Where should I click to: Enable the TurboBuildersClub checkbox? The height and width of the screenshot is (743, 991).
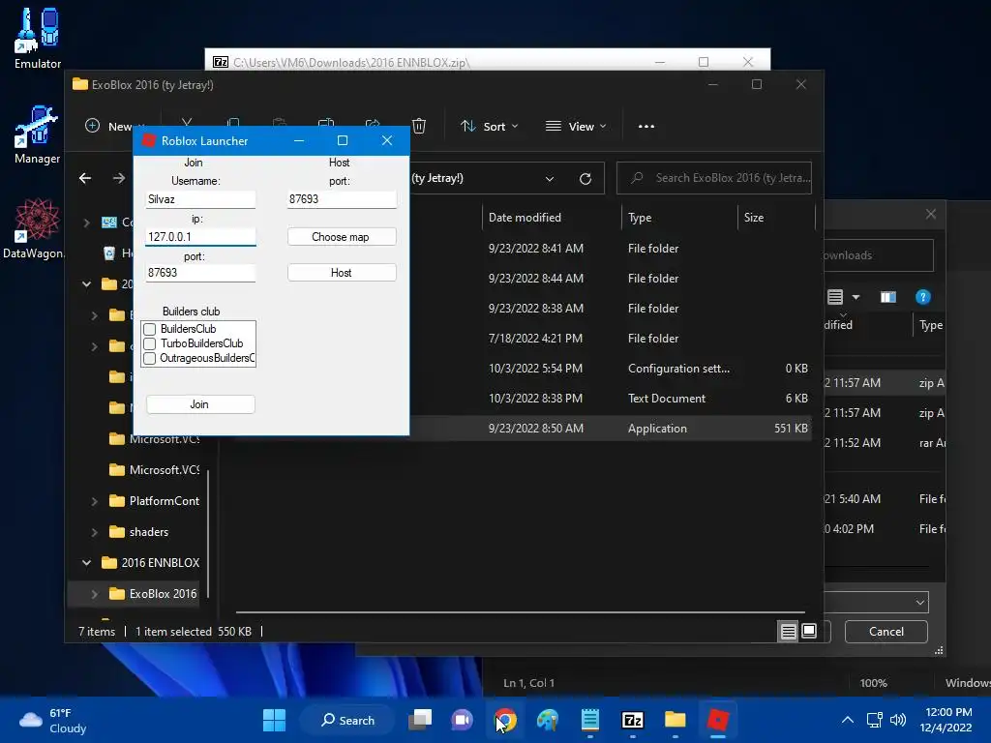[150, 343]
